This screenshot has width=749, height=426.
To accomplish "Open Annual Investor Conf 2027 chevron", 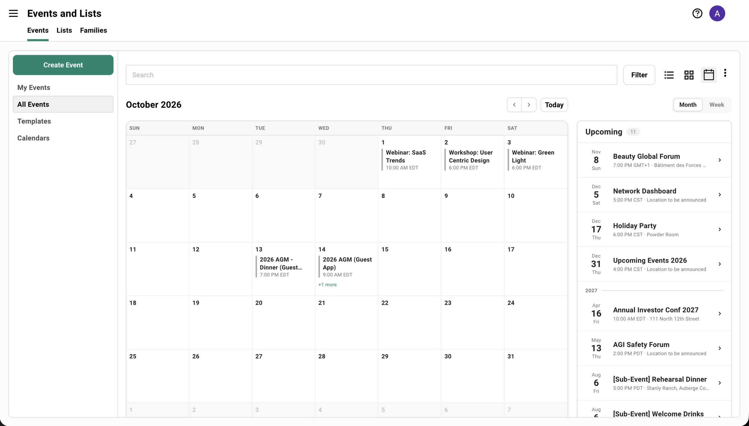I will click(x=720, y=314).
